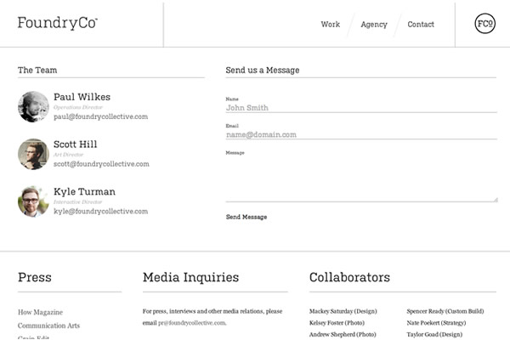
Task: Open the How Magazine press link
Action: [40, 313]
